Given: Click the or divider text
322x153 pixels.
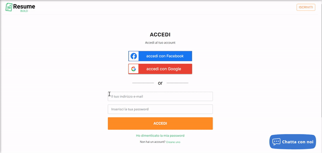Looking at the screenshot, I should (160, 83).
